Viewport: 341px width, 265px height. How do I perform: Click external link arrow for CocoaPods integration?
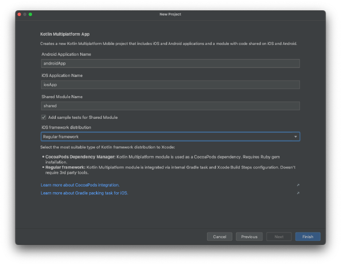(298, 185)
